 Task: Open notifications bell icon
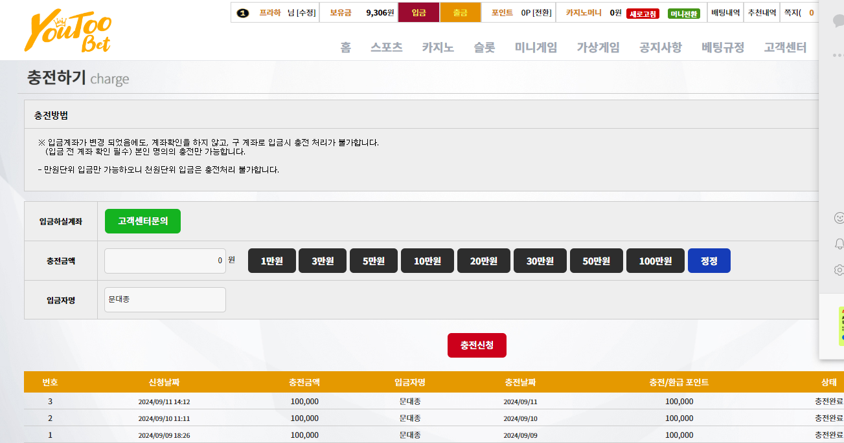click(x=839, y=244)
